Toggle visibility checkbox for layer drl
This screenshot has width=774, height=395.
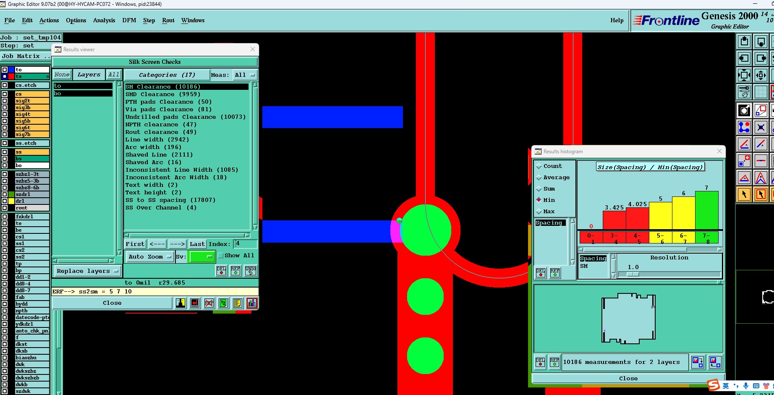(x=5, y=201)
